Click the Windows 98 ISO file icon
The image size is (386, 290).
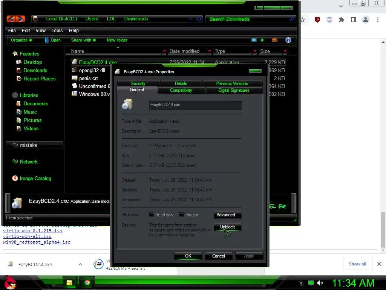pyautogui.click(x=74, y=94)
